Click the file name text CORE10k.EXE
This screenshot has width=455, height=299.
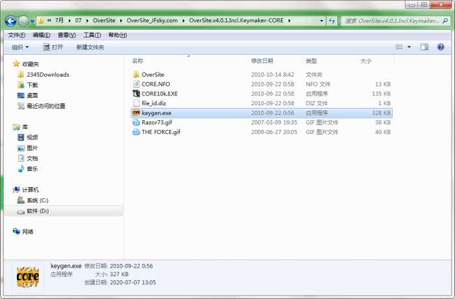pos(160,94)
